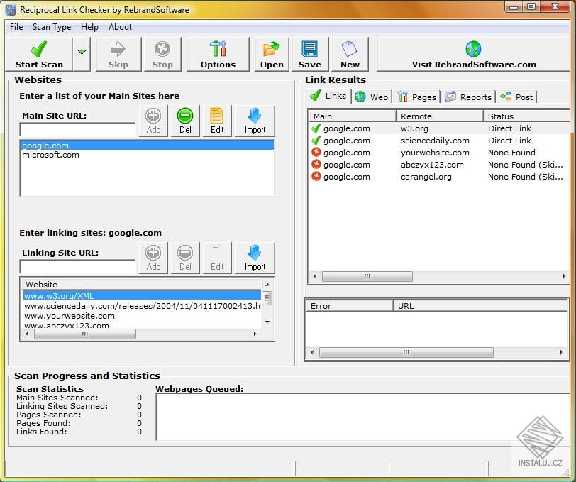
Task: Click the Main Site URL input field
Action: 77,129
